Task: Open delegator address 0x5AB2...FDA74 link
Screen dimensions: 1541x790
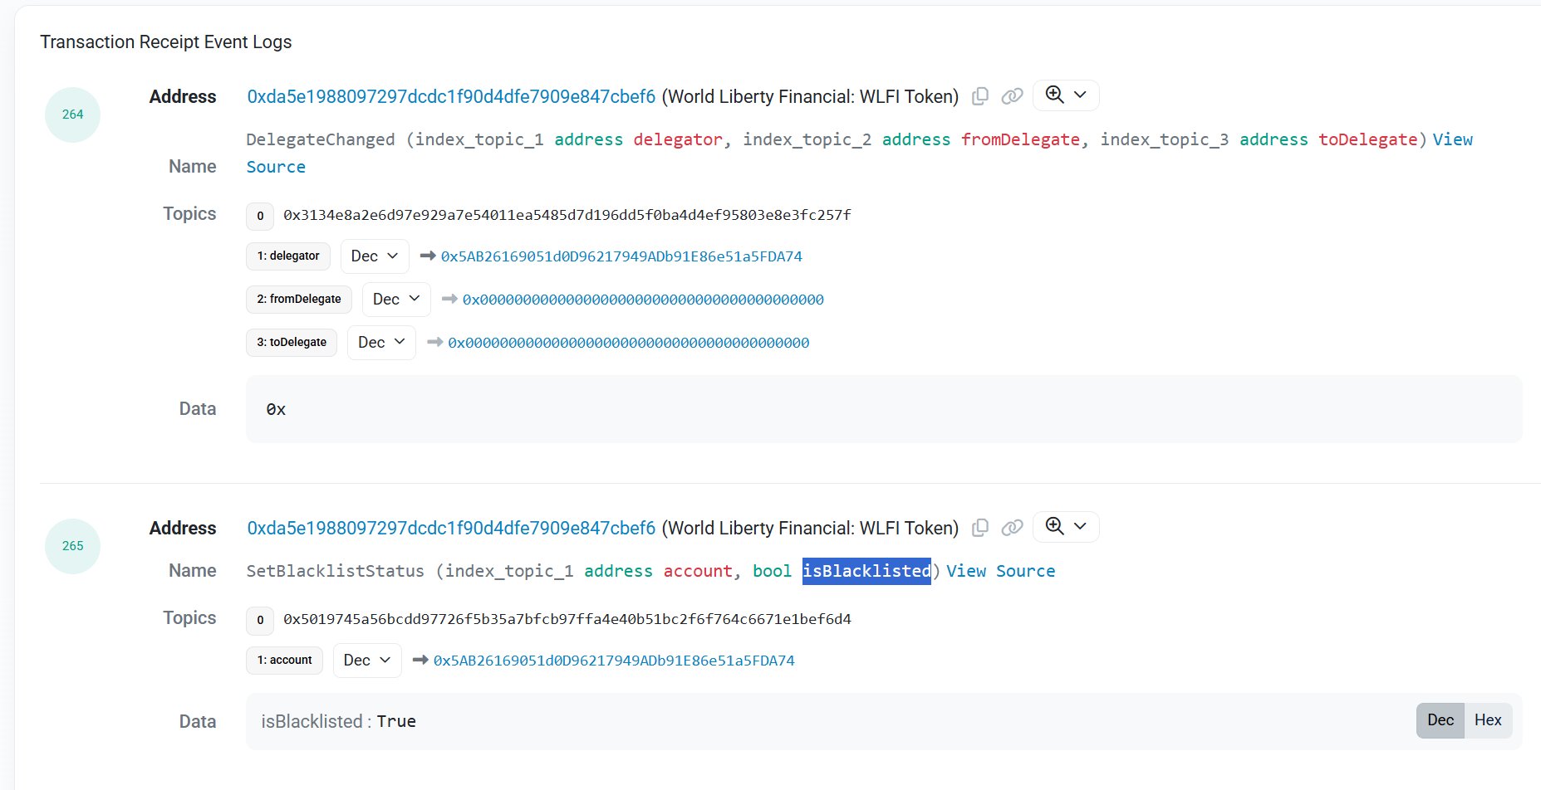Action: pyautogui.click(x=621, y=256)
